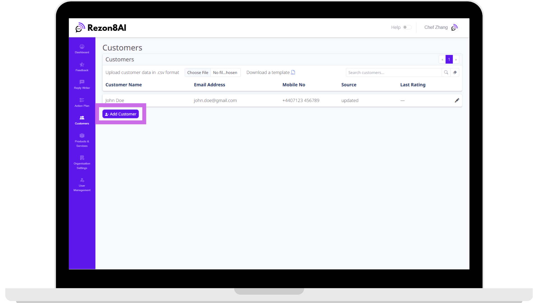Screen dimensions: 538x303
Task: Open Chef Zhang's profile avatar
Action: [x=454, y=27]
